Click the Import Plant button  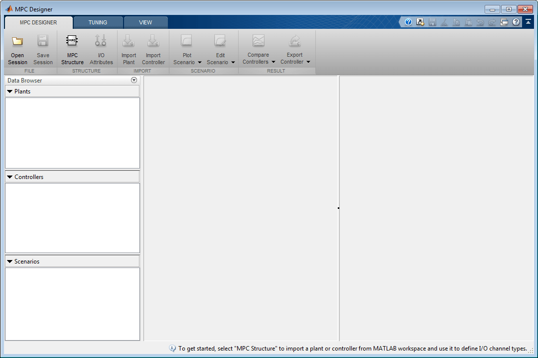[x=129, y=49]
